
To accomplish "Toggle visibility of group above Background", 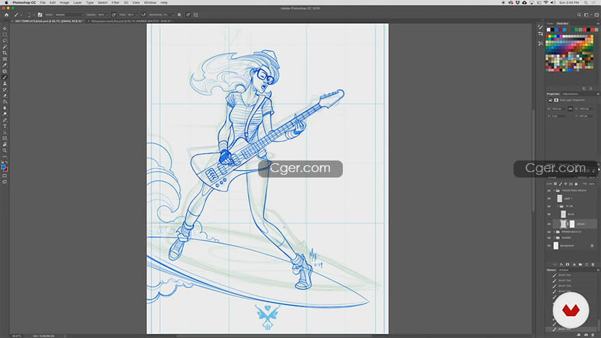I will [x=549, y=238].
